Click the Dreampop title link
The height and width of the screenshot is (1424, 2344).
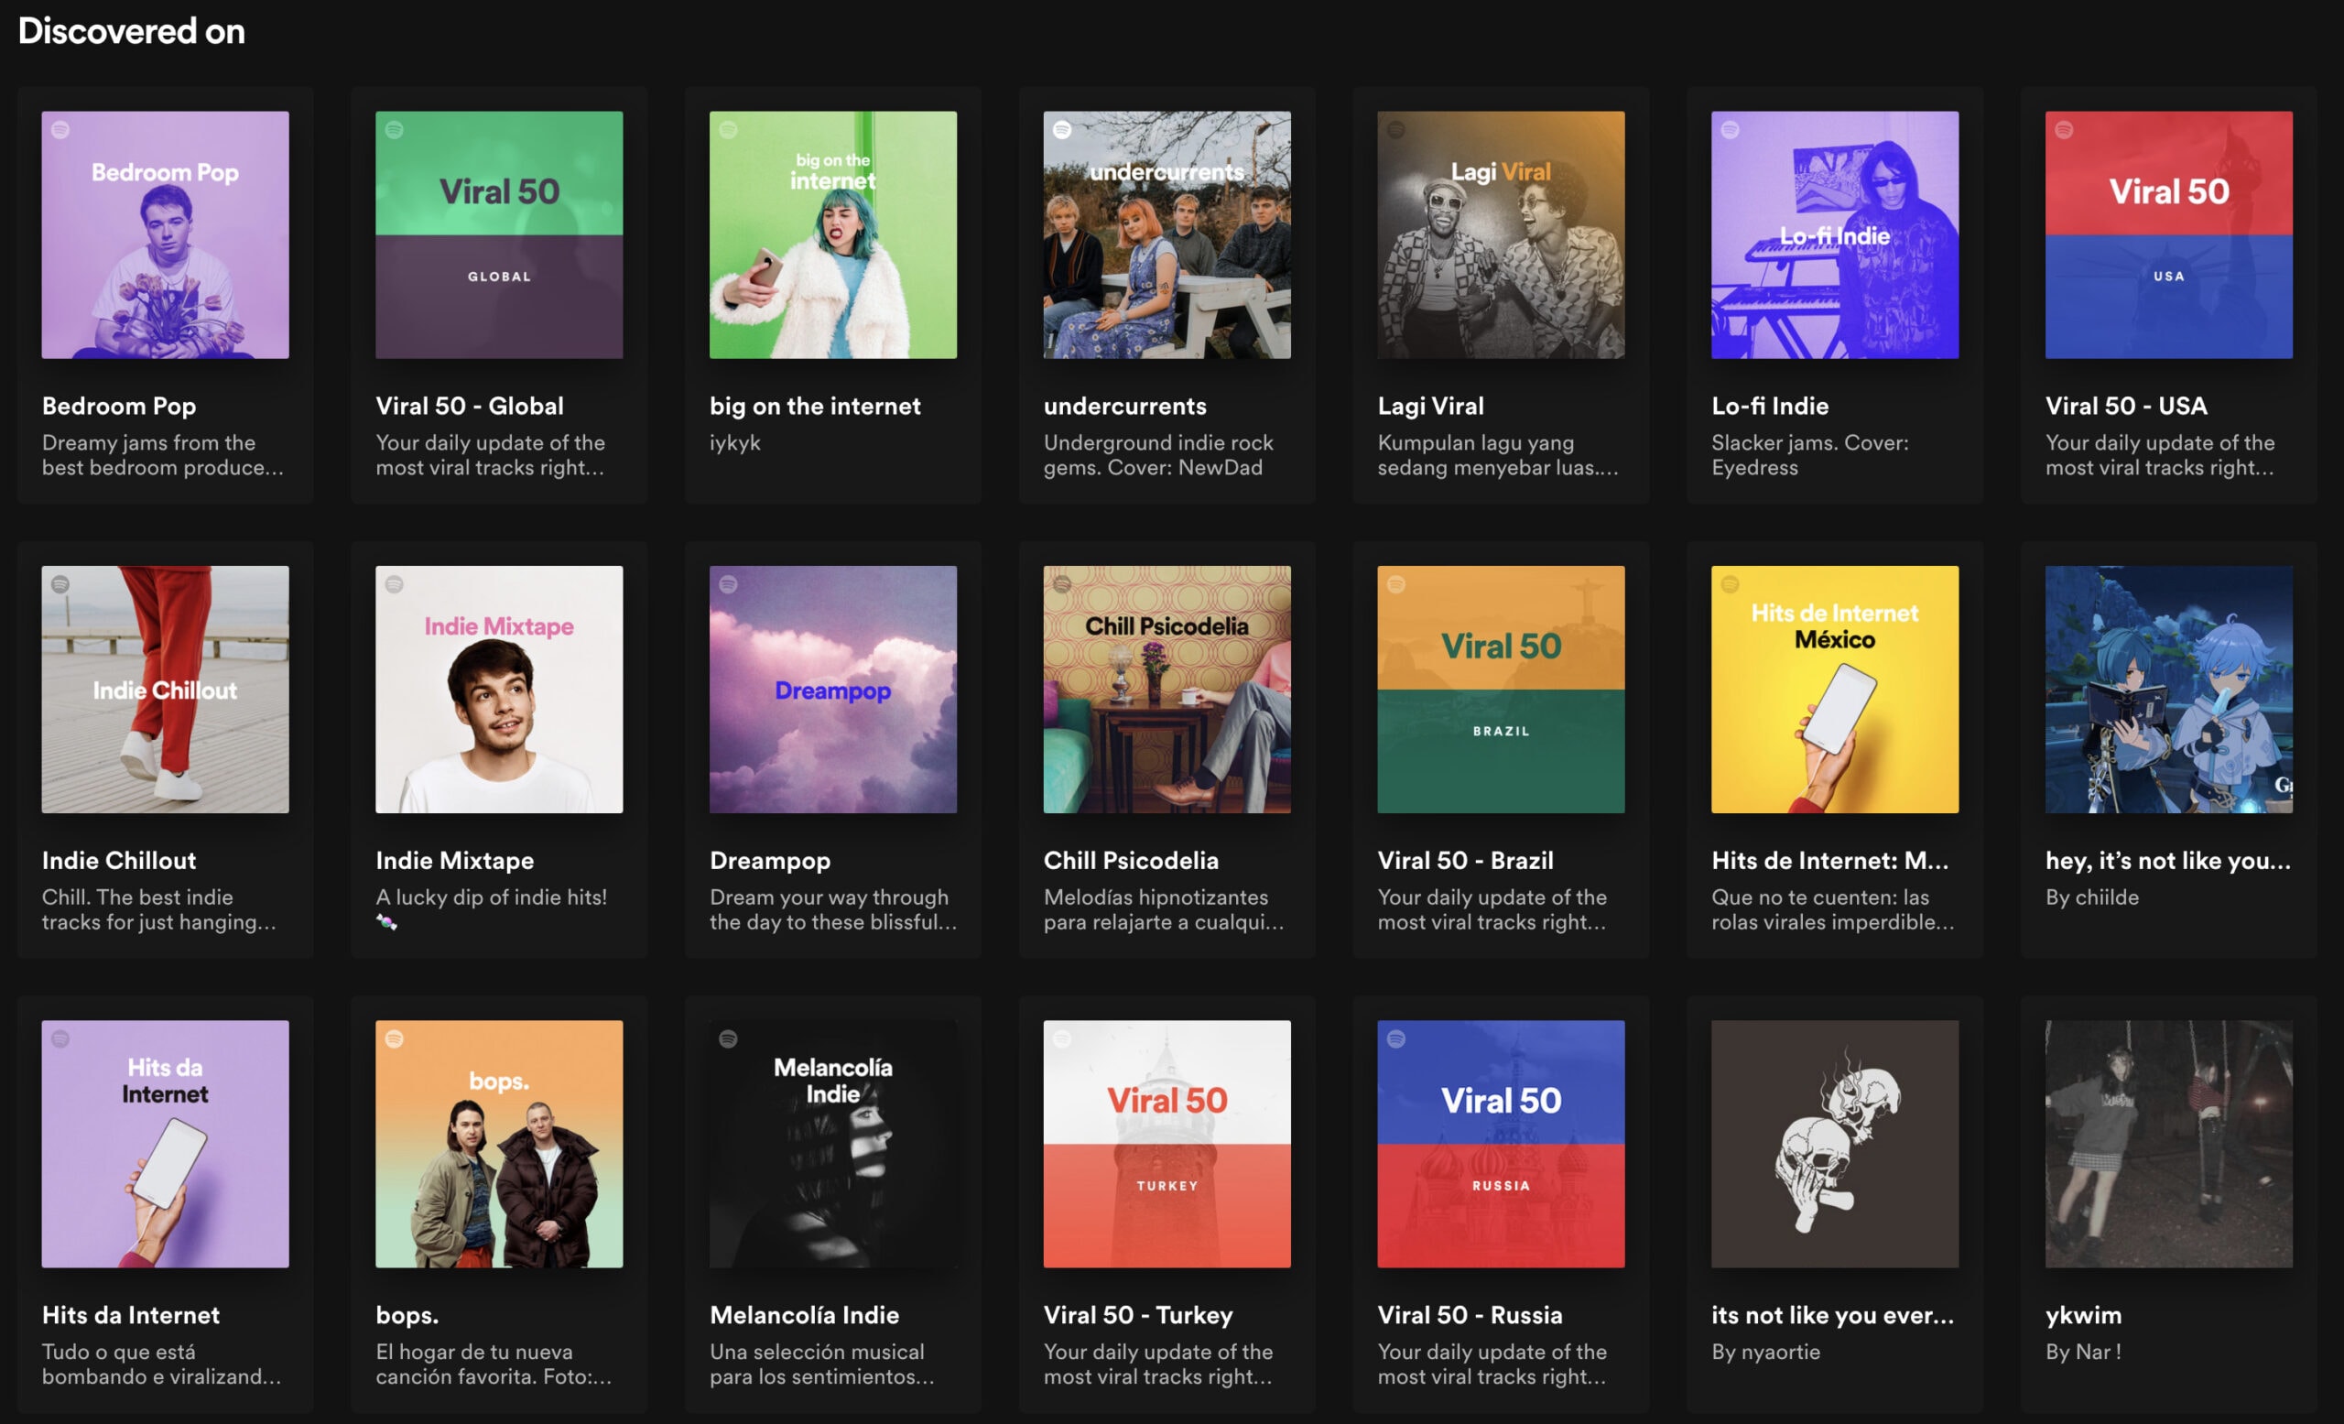click(771, 861)
